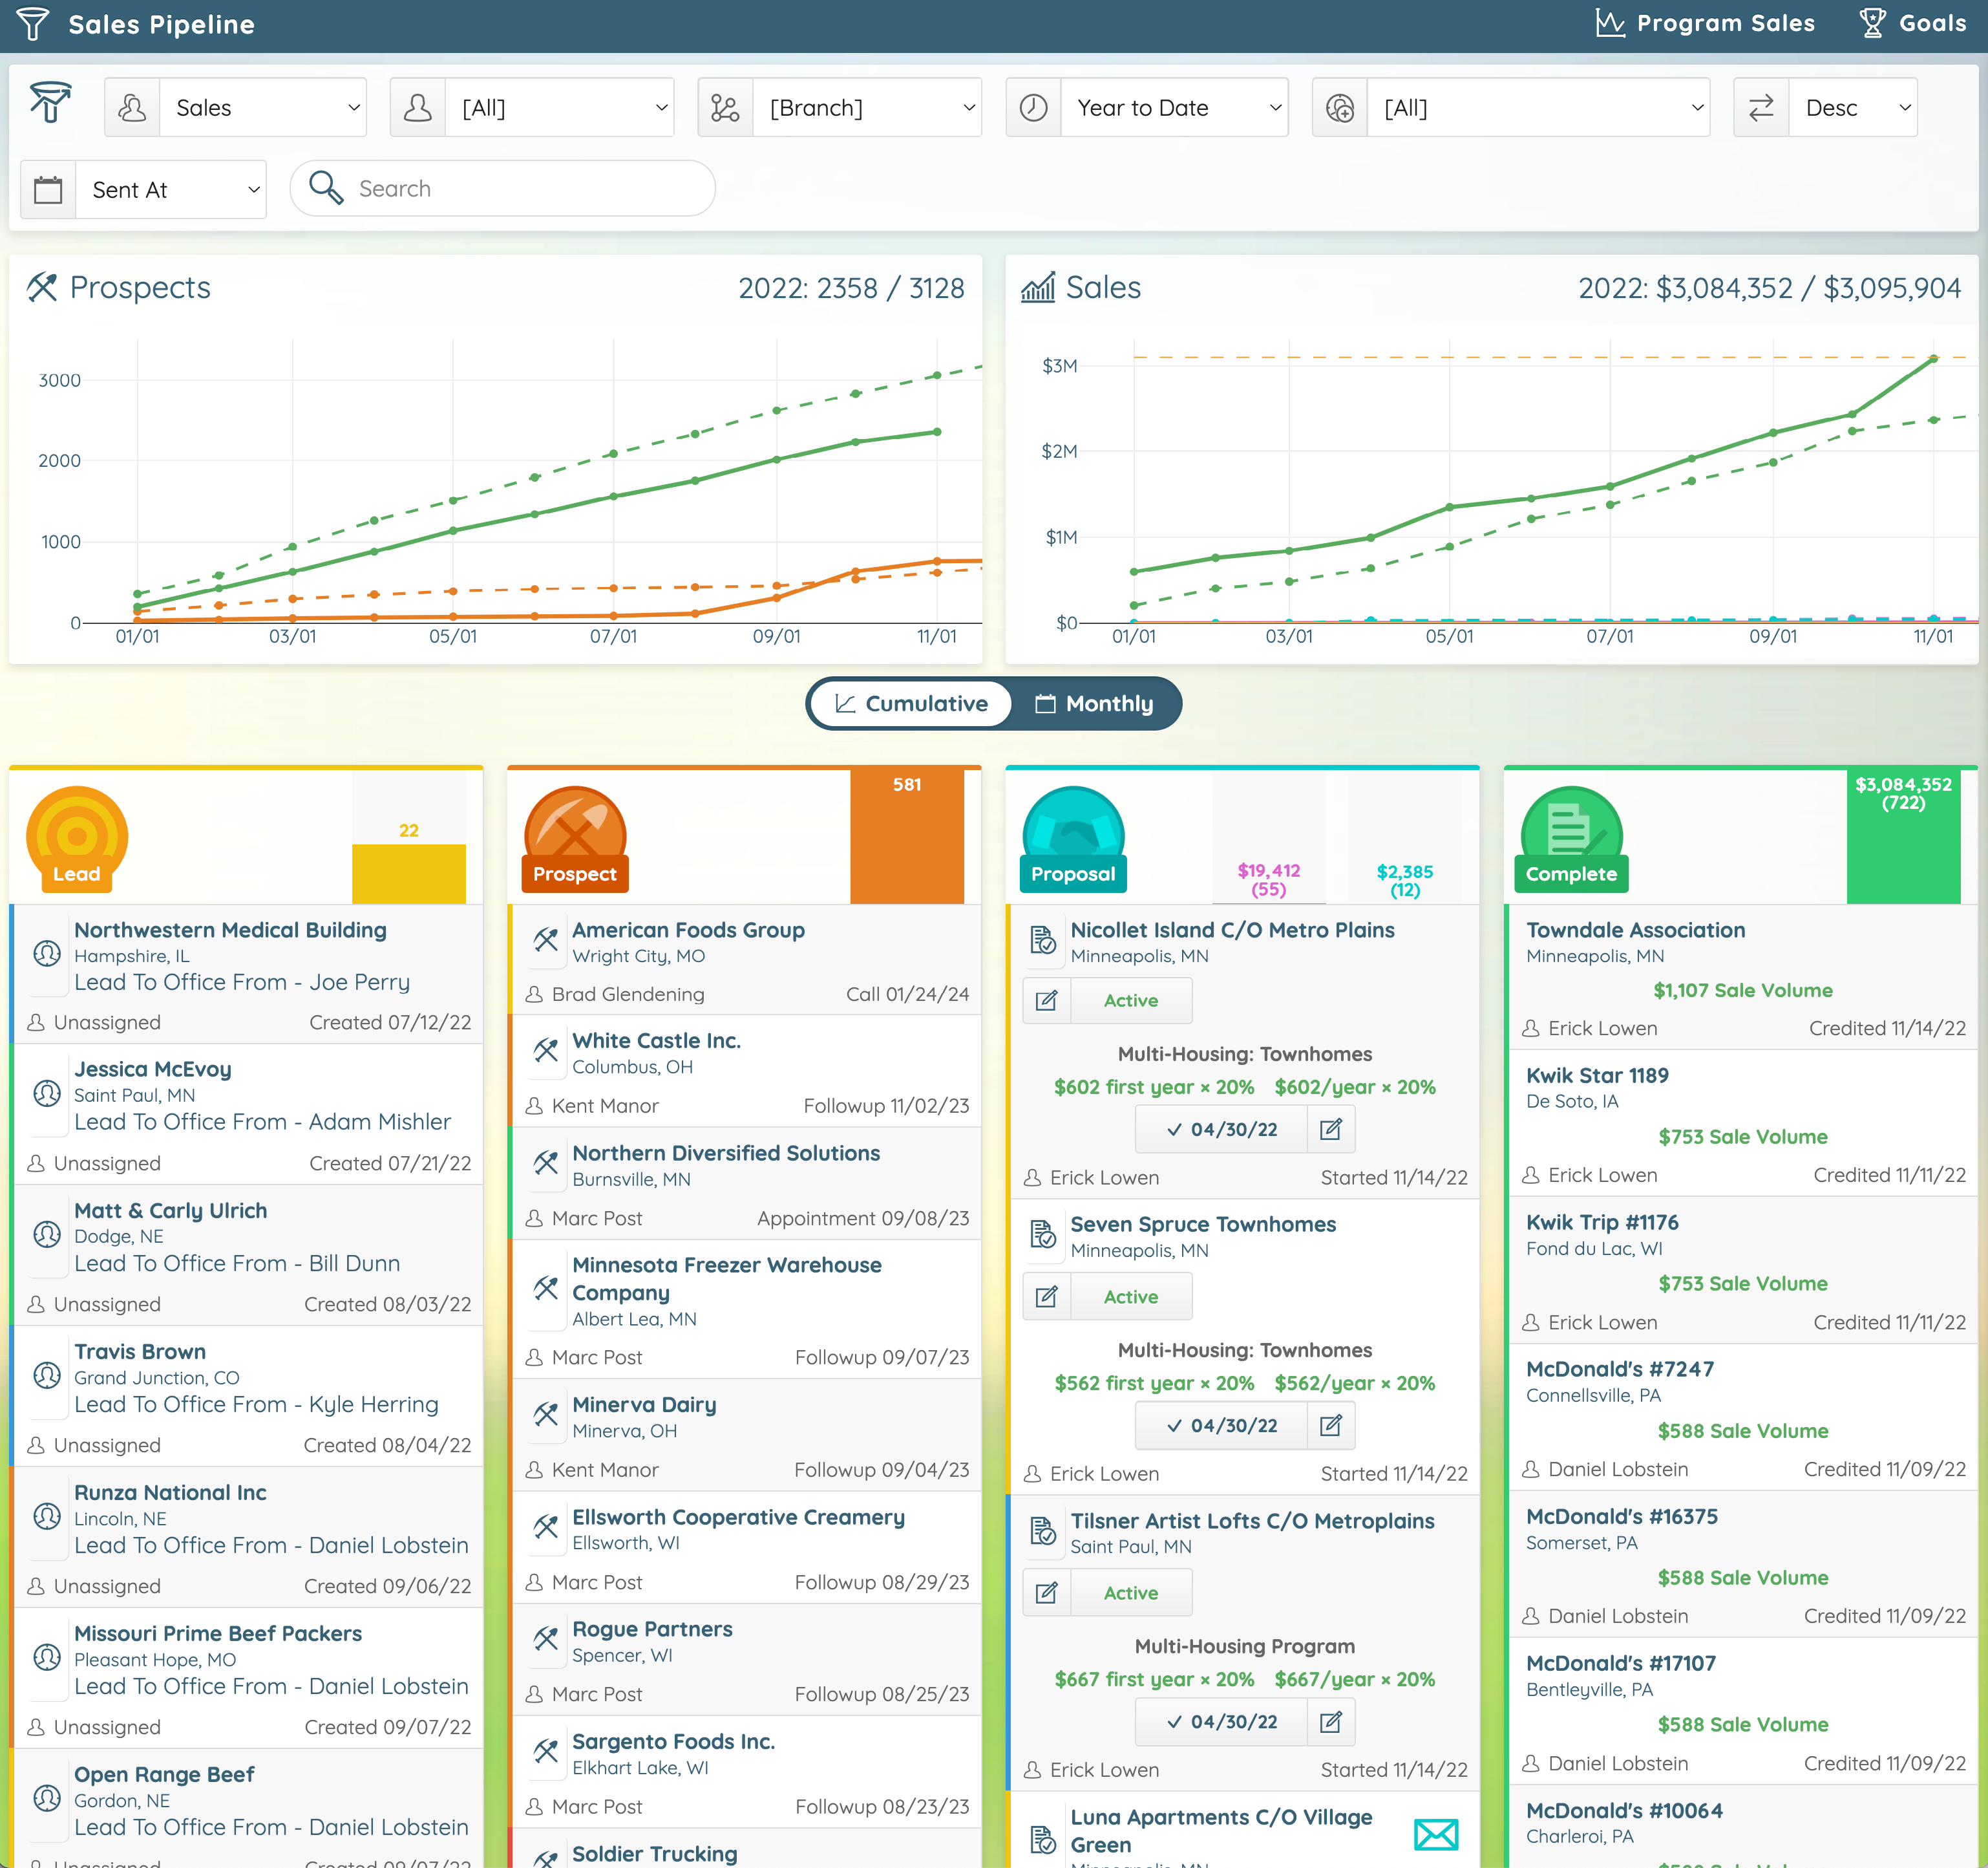
Task: Select the Complete stage label
Action: tap(1571, 874)
